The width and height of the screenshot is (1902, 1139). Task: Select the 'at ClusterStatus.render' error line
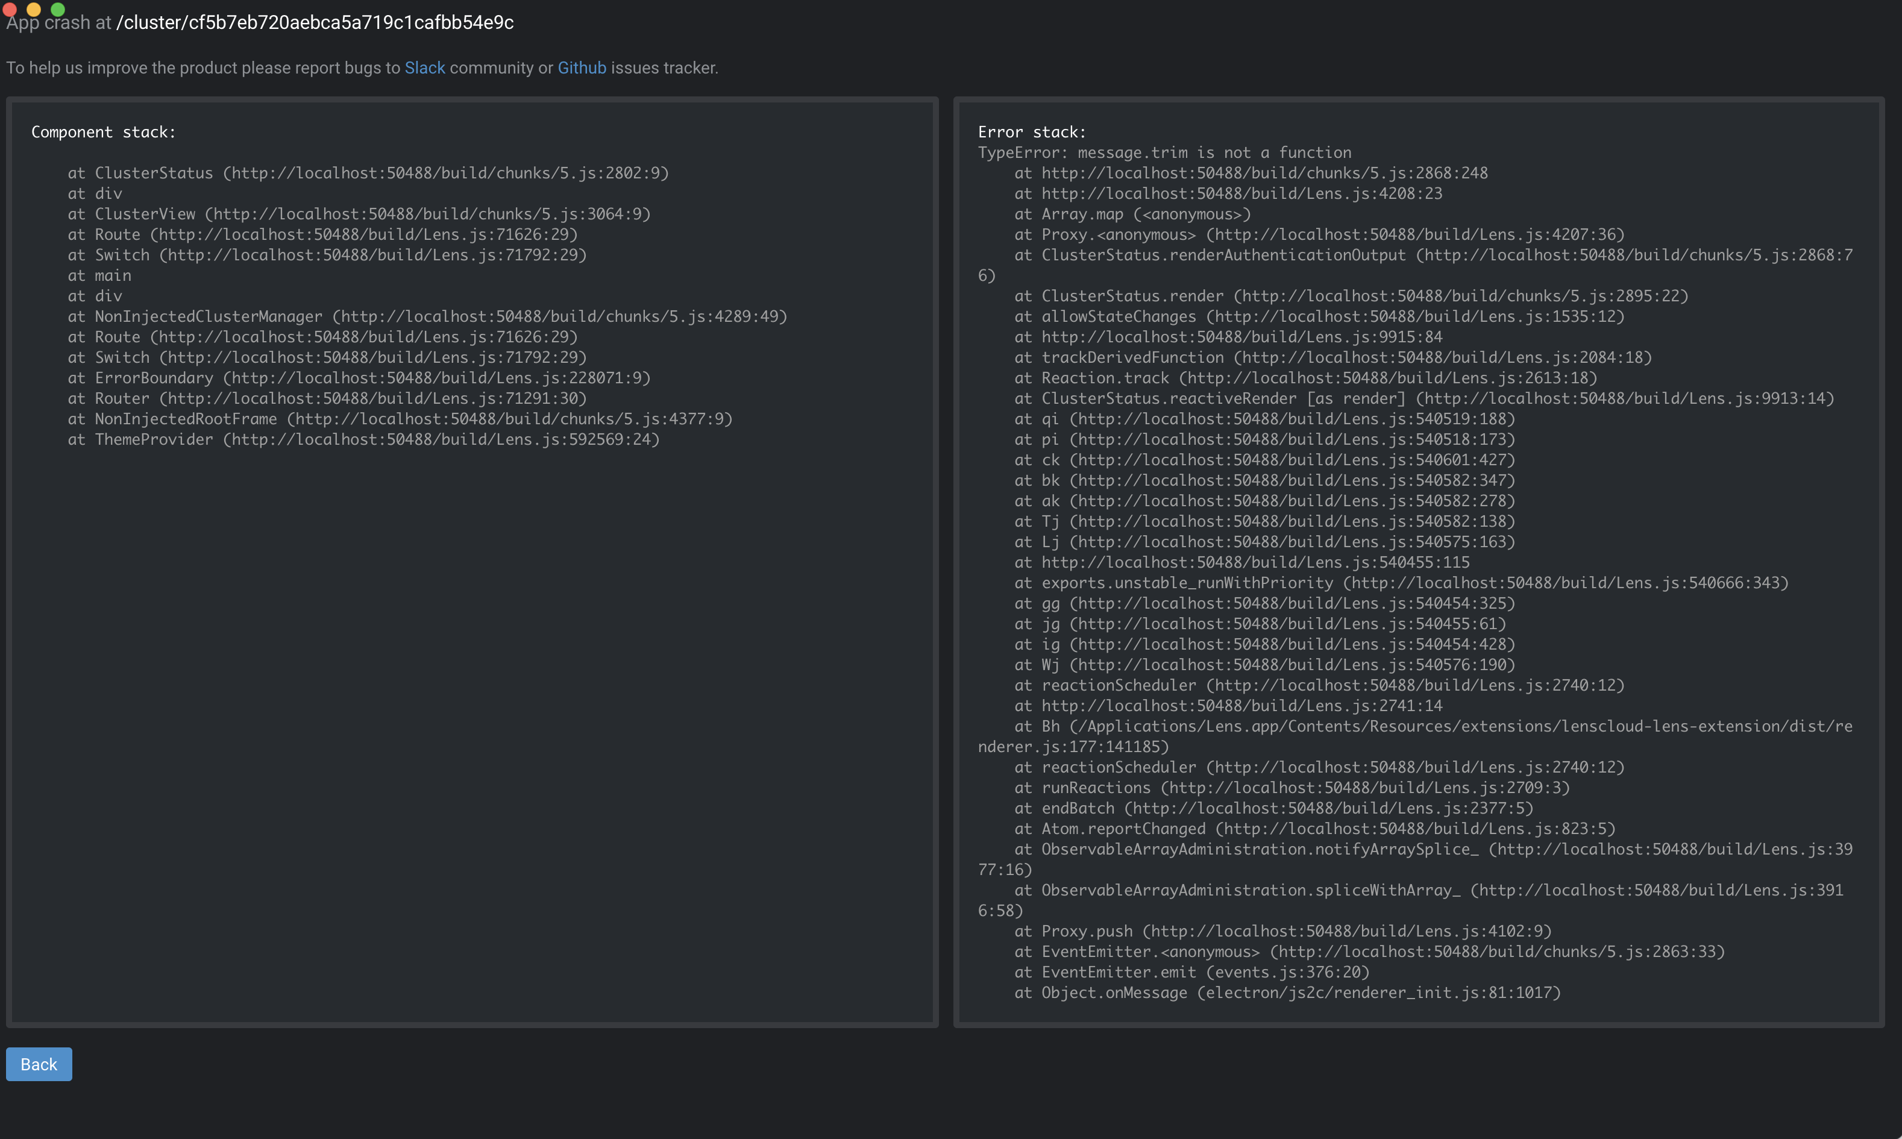pos(1352,295)
